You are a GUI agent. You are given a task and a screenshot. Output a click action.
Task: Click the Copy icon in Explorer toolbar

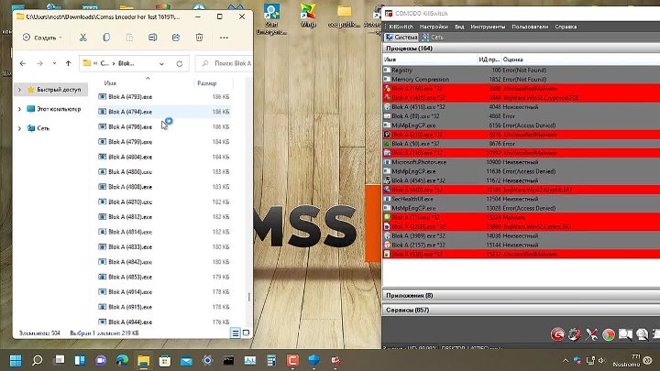point(106,38)
